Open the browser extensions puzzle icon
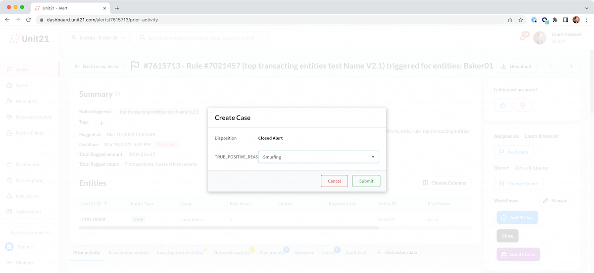This screenshot has width=594, height=273. coord(555,20)
